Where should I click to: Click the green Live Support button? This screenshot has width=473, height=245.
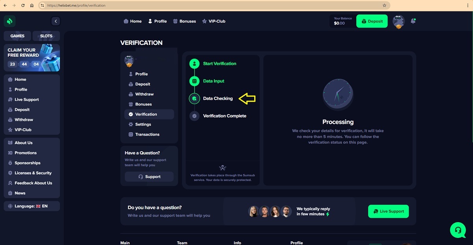(388, 212)
